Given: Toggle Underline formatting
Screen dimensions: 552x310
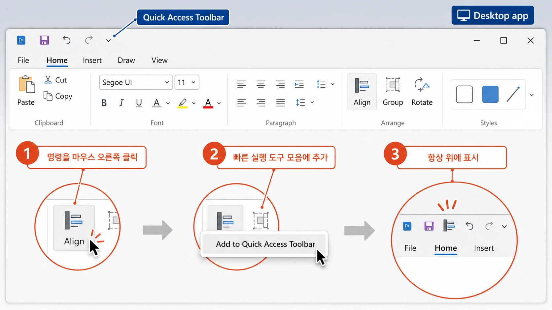Looking at the screenshot, I should (x=139, y=103).
